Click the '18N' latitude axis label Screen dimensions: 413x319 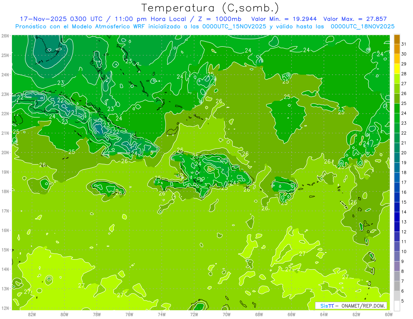pyautogui.click(x=6, y=191)
